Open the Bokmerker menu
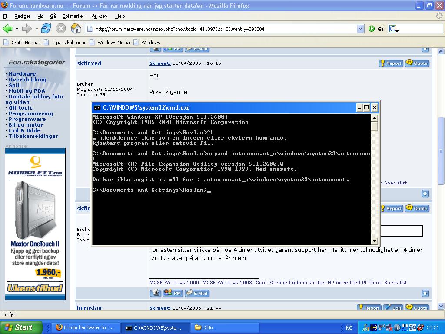This screenshot has width=445, height=334. 73,16
